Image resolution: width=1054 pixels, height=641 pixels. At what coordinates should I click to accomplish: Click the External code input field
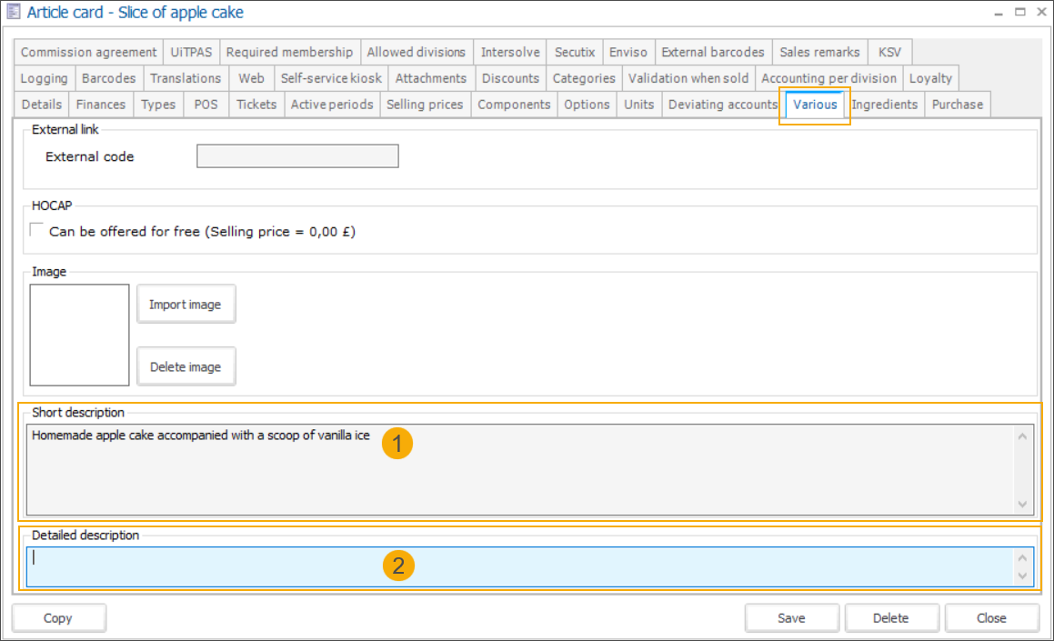[297, 156]
